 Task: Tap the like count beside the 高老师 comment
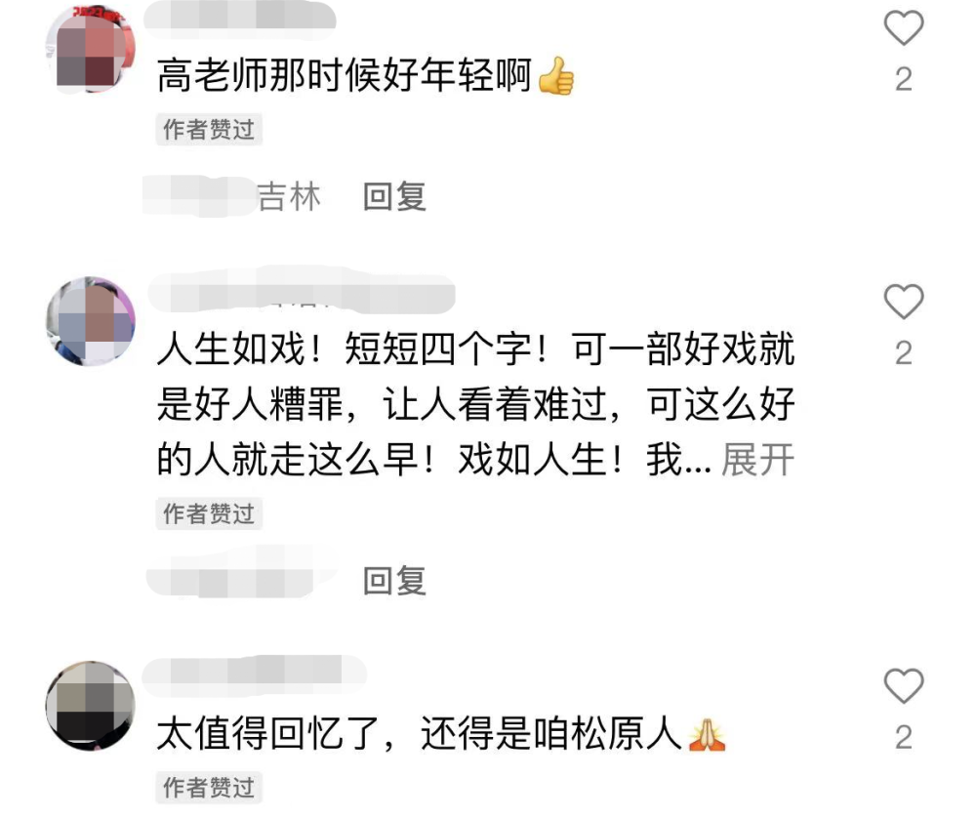click(903, 79)
